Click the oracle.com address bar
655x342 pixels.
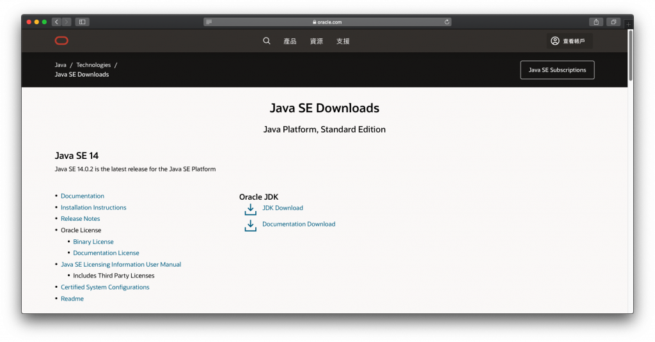327,22
